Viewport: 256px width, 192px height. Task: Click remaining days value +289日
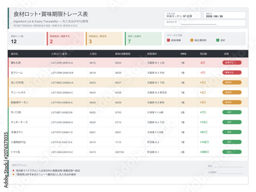pyautogui.click(x=204, y=152)
